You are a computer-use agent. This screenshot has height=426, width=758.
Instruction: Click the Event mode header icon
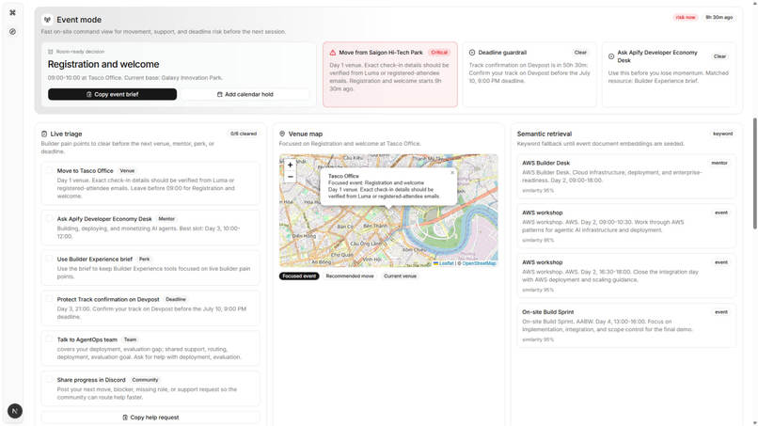[47, 20]
